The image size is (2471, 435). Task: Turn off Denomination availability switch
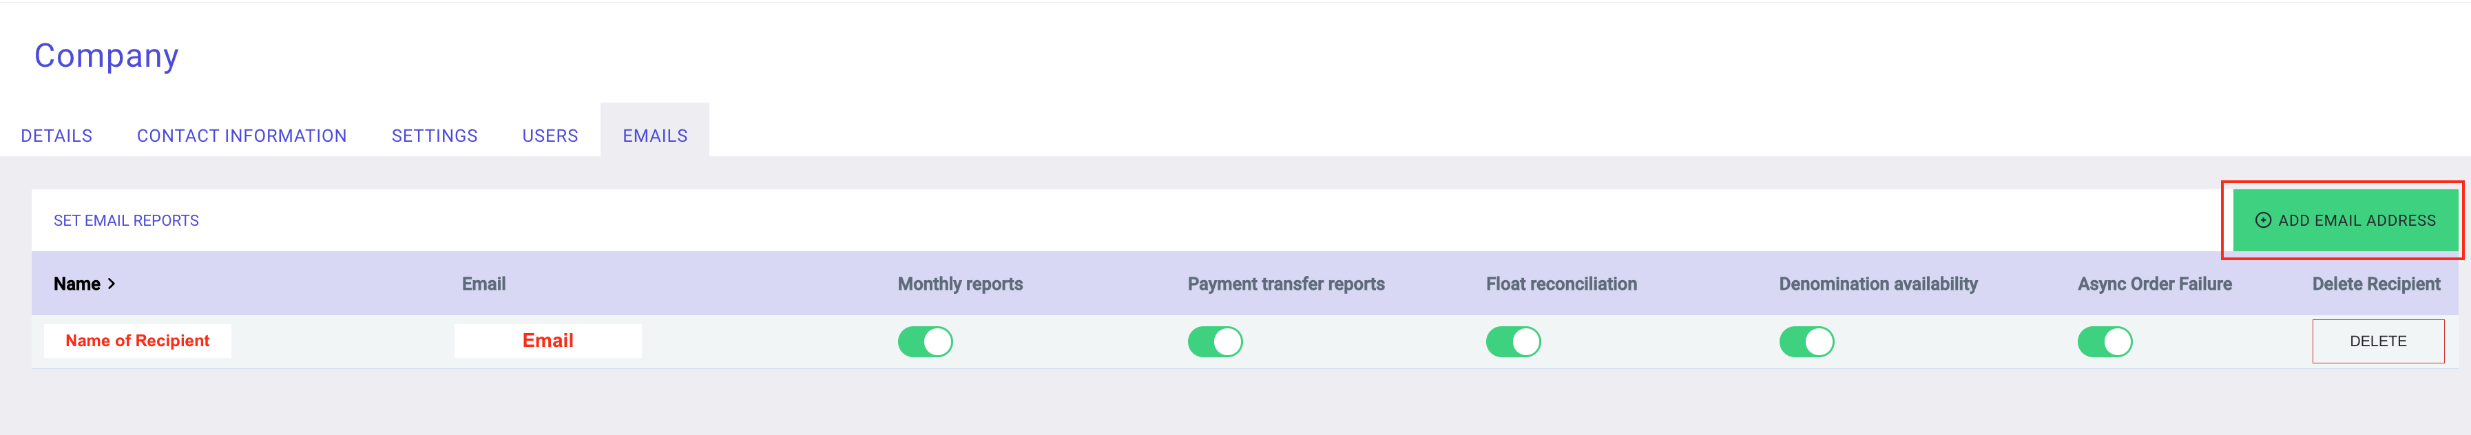[x=1806, y=341]
